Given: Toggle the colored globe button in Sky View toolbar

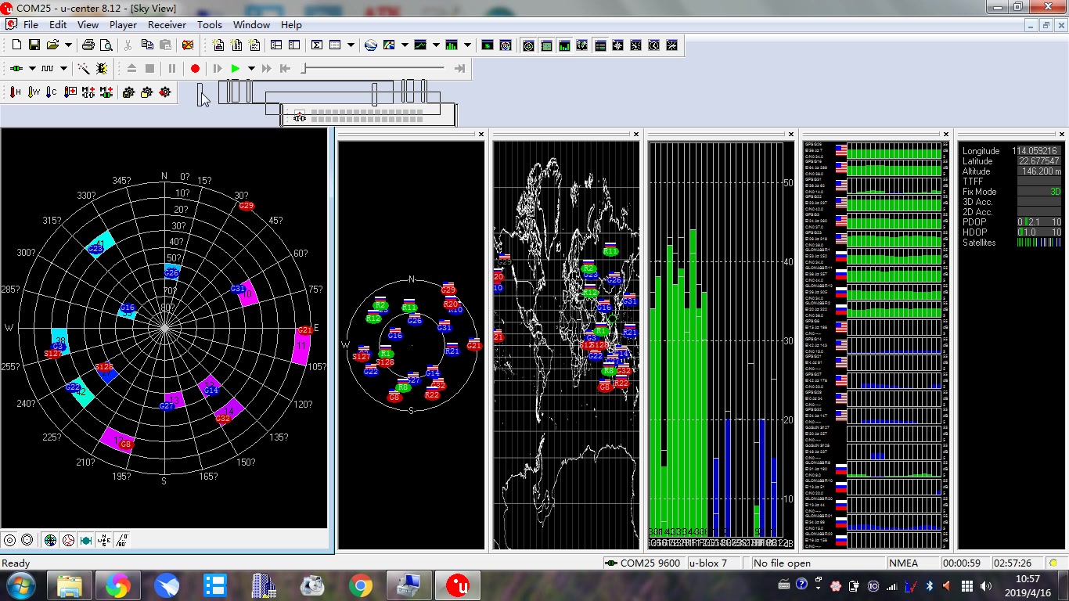Looking at the screenshot, I should click(x=50, y=540).
